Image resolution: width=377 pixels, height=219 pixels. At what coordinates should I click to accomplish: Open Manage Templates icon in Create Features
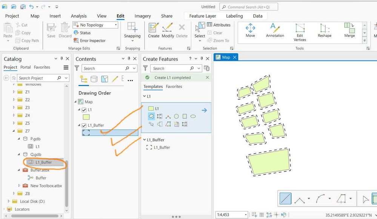[x=206, y=69]
